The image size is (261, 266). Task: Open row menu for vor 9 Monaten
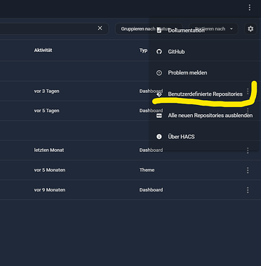247,190
